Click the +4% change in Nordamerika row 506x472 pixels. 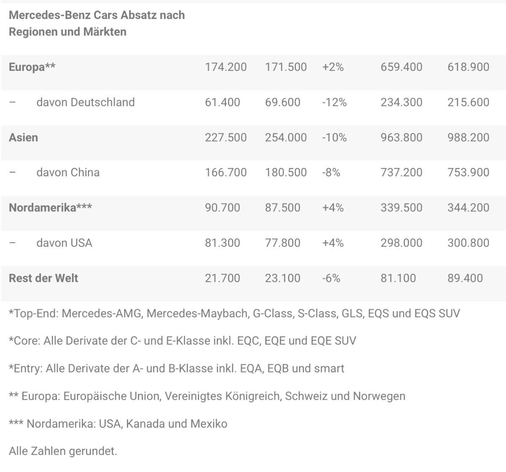(333, 208)
